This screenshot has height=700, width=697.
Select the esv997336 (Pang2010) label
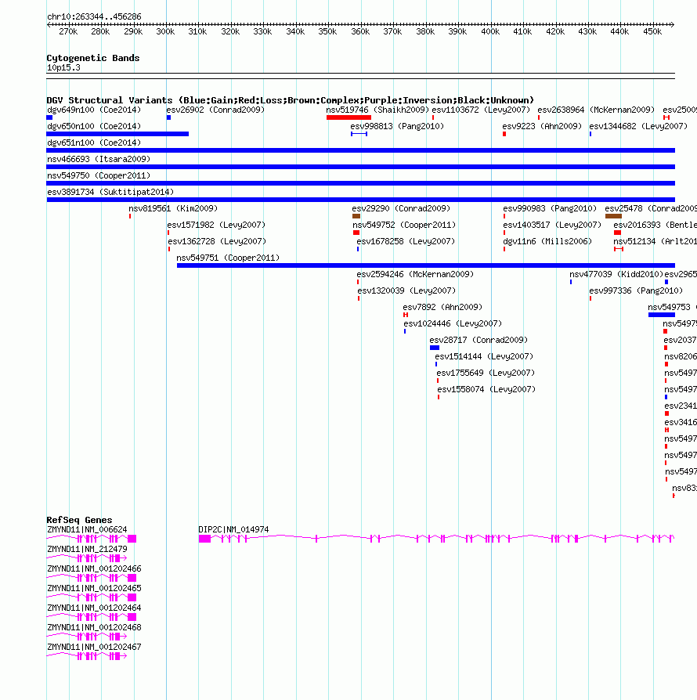[x=636, y=291]
